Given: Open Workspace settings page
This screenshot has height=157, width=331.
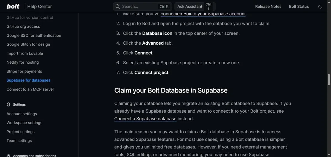Looking at the screenshot, I should 25,123.
